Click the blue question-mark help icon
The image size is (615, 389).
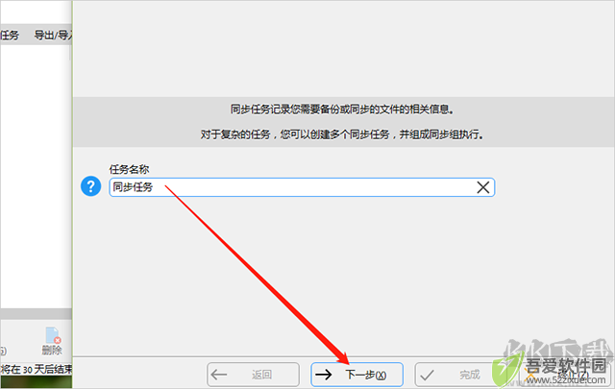click(x=90, y=186)
